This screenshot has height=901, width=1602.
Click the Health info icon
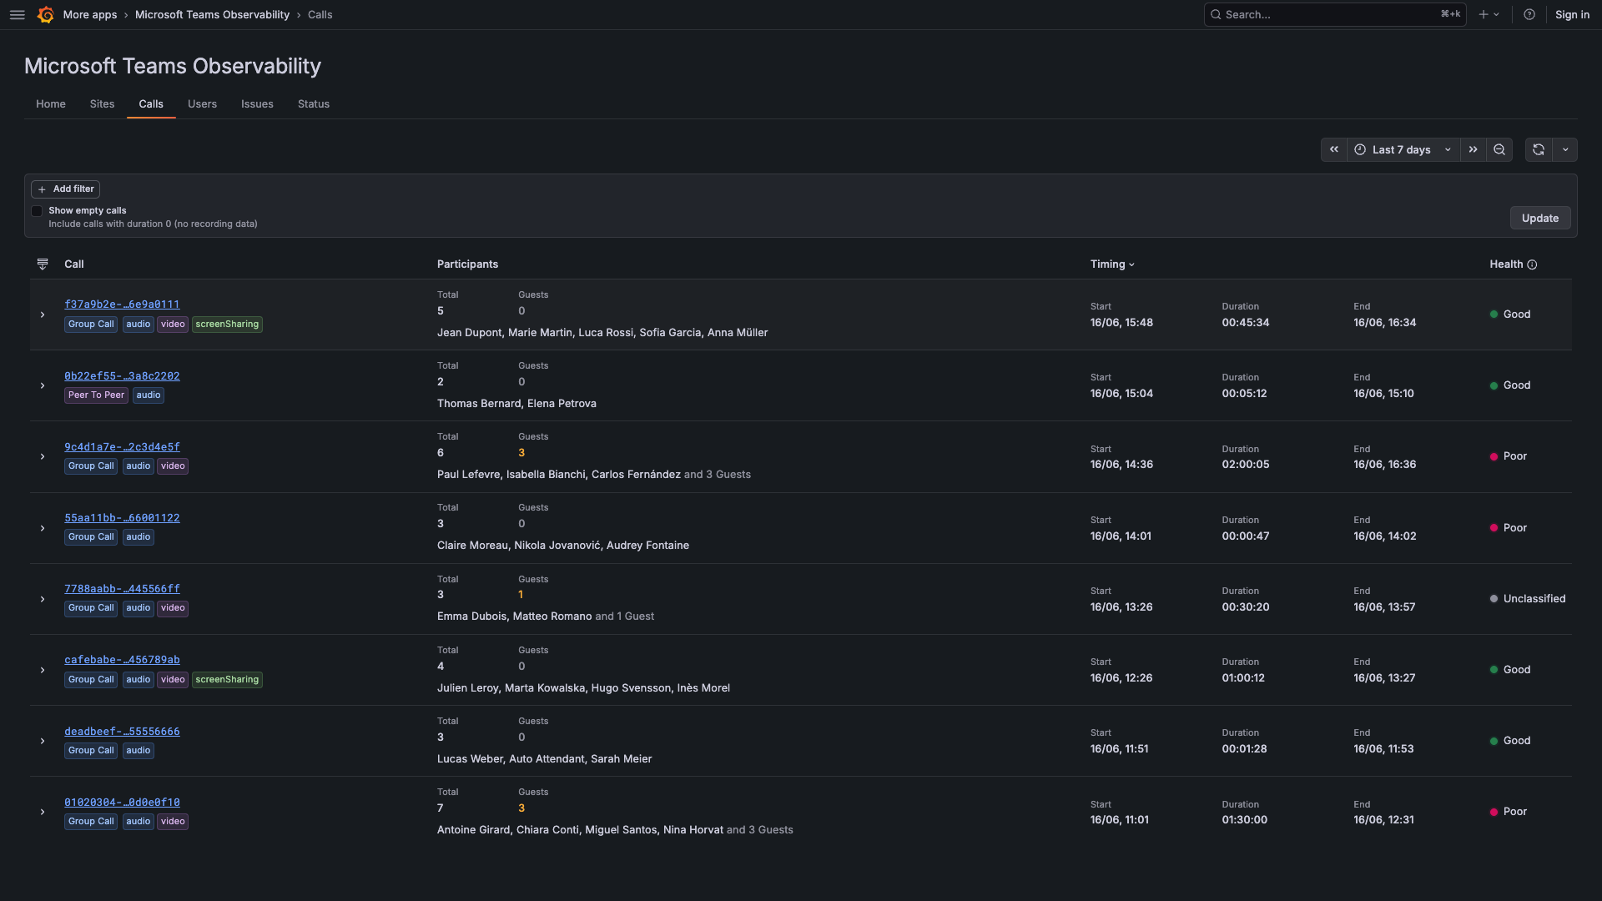pos(1532,265)
